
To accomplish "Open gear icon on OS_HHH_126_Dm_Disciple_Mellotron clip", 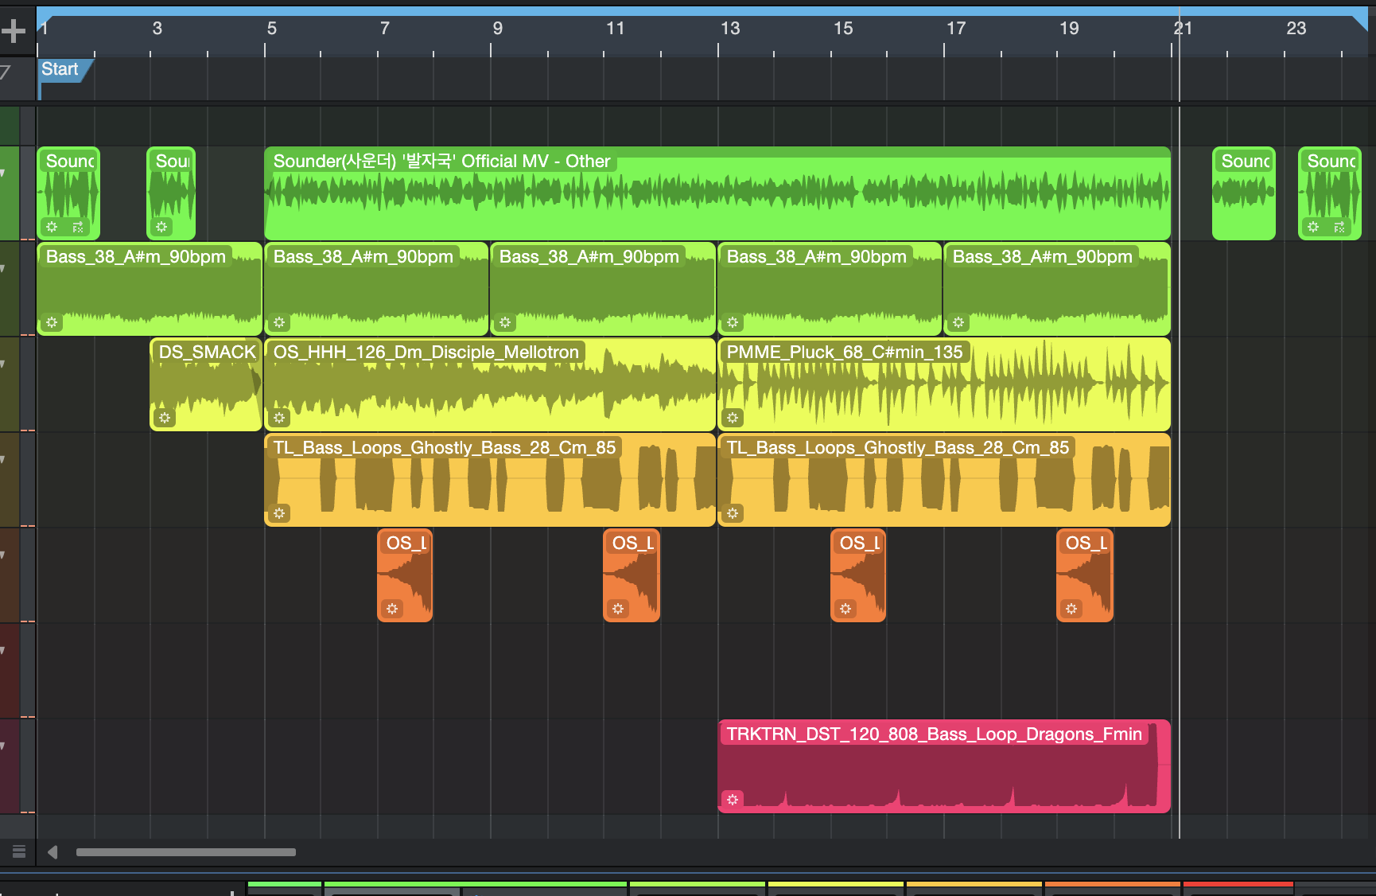I will click(x=279, y=417).
